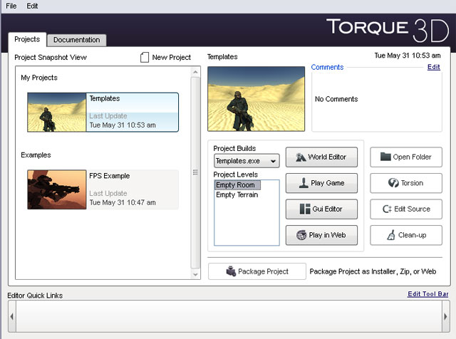456x339 pixels.
Task: Launch Torsion via its icon
Action: click(x=393, y=183)
